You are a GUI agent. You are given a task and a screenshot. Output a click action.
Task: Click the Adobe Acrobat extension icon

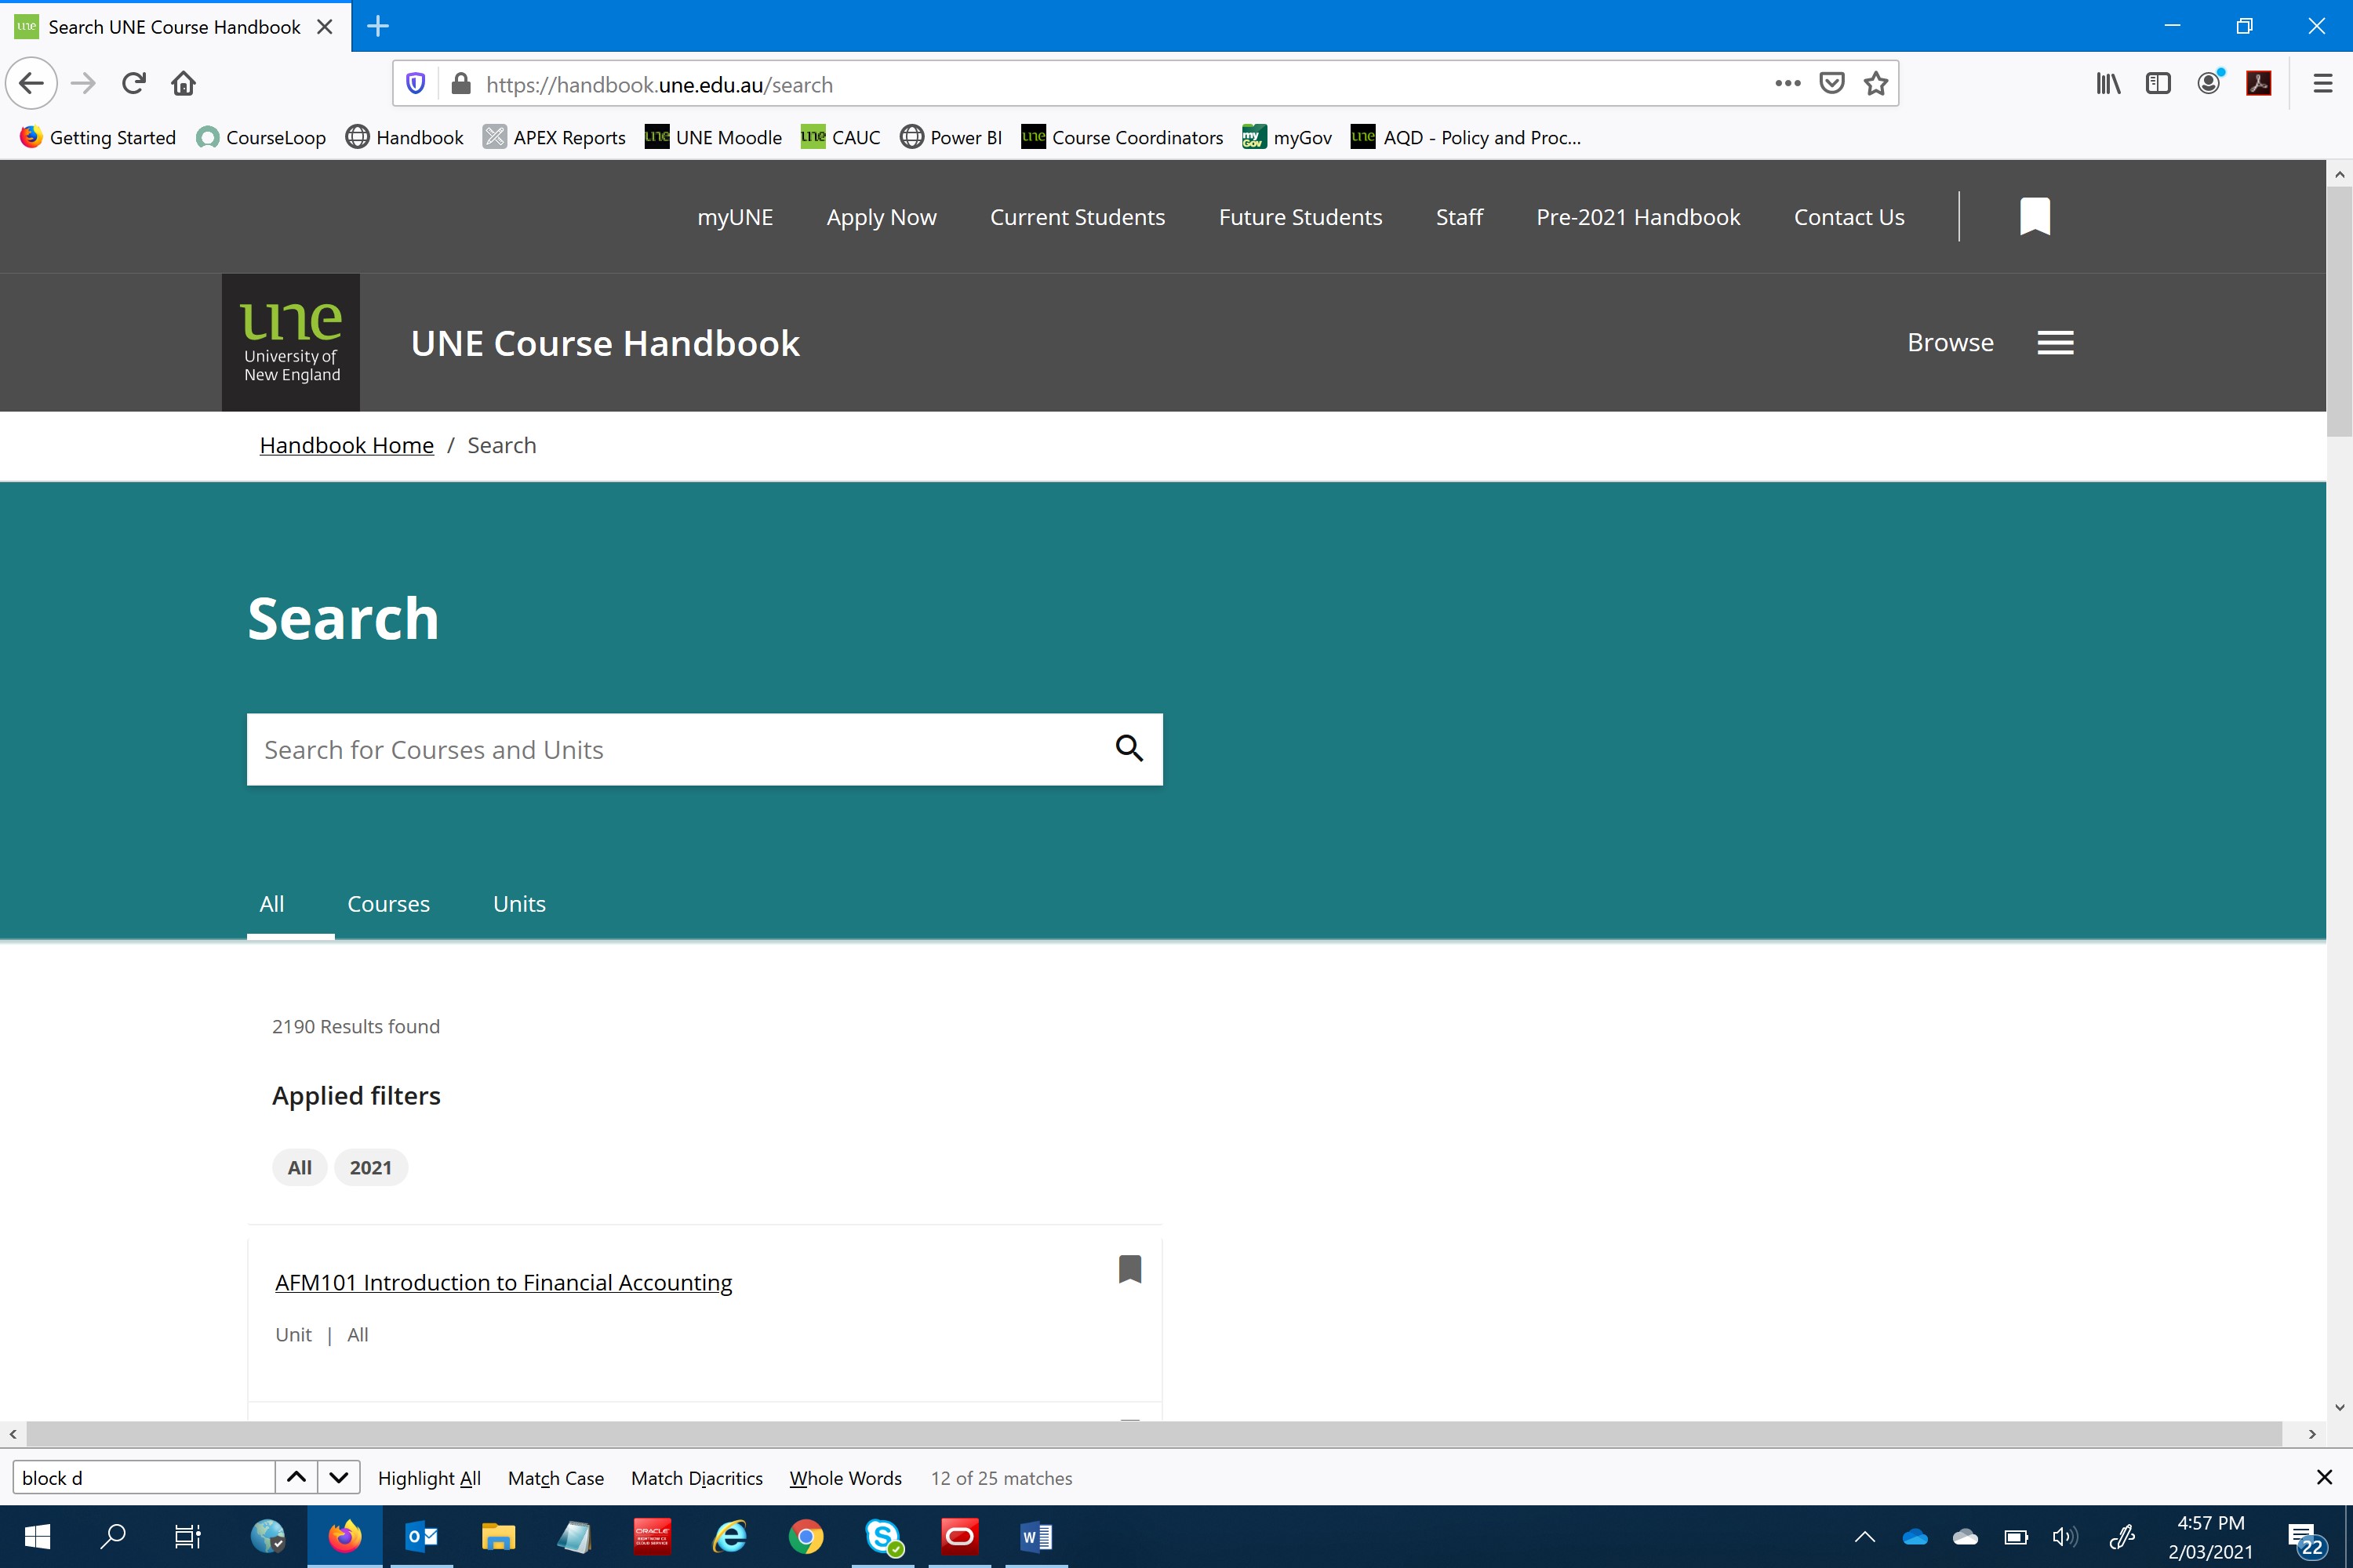(2259, 84)
